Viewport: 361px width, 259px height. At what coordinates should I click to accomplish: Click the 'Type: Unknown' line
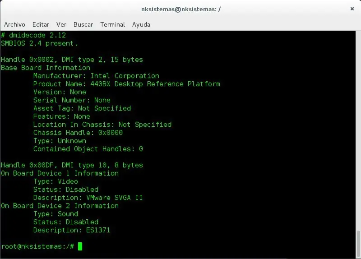[x=60, y=141]
